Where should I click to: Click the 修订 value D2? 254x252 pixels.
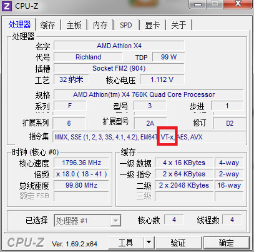230,123
